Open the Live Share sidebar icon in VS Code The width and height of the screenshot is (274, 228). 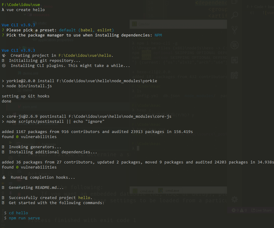(235, 75)
